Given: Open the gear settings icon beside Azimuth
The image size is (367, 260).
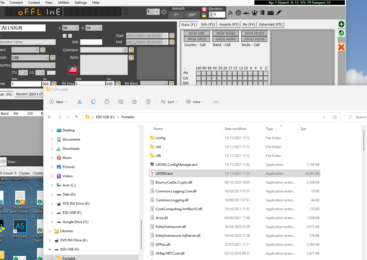Looking at the screenshot, I should tap(164, 12).
